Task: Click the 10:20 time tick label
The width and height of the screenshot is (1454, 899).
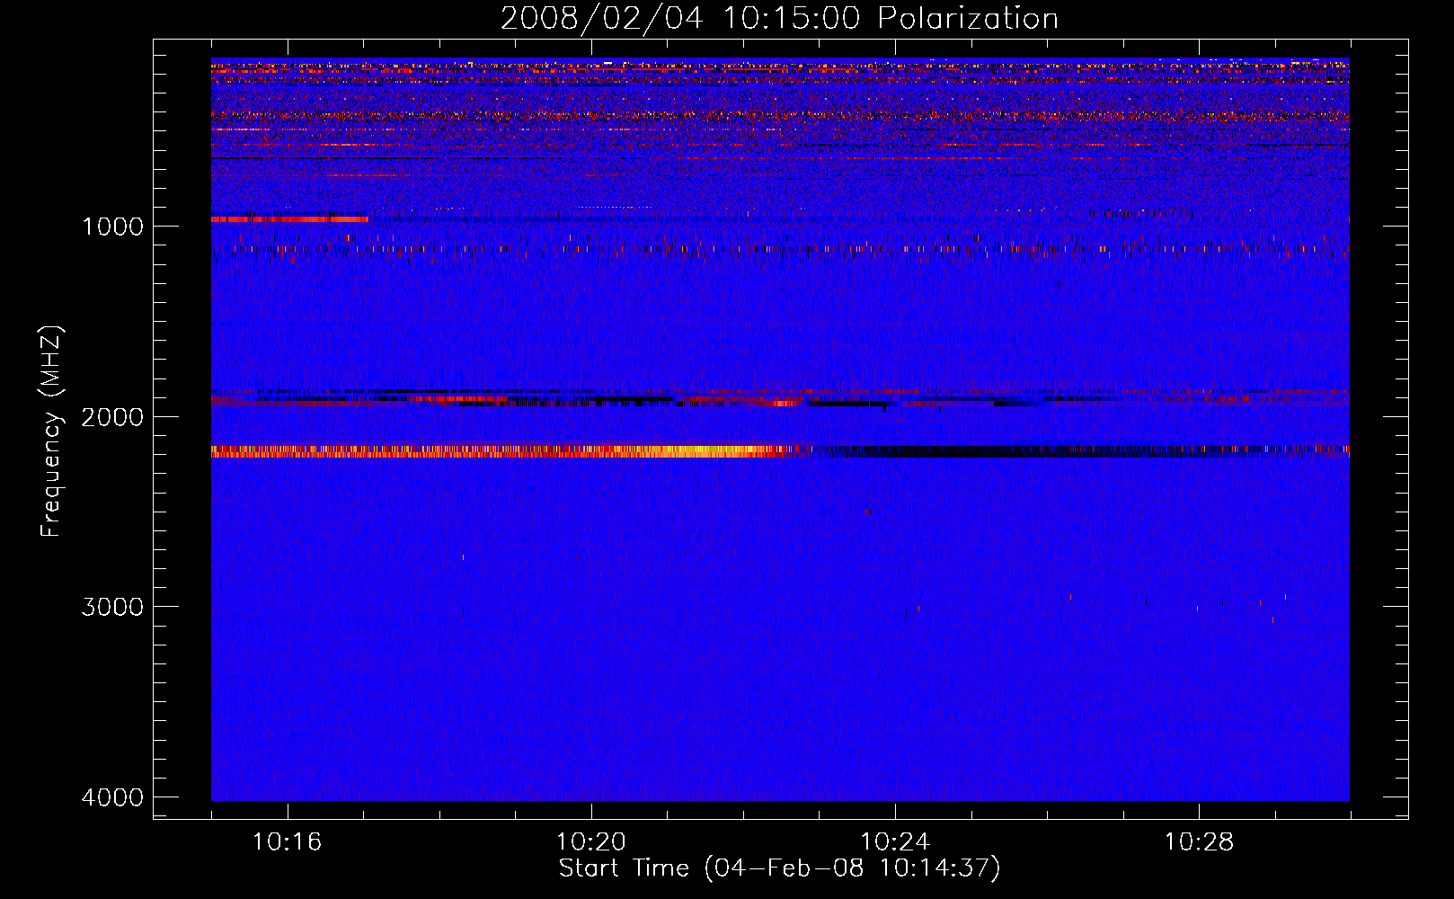Action: [590, 842]
